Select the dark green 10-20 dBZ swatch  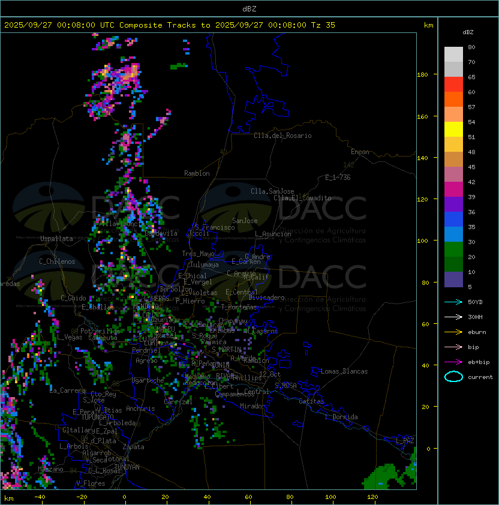coord(453,264)
